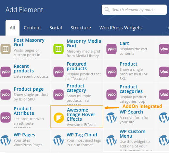Click the Woo icon for Product category
Viewport: 169px width, 153px height.
(58, 95)
